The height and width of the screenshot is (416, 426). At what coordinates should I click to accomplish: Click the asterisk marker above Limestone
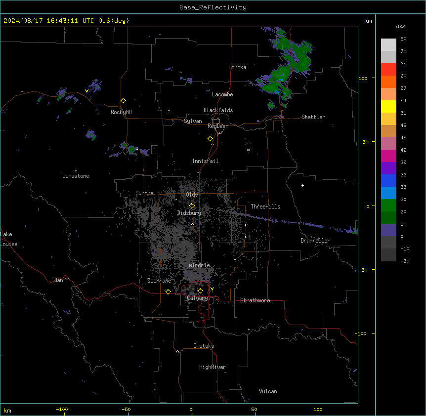point(76,171)
